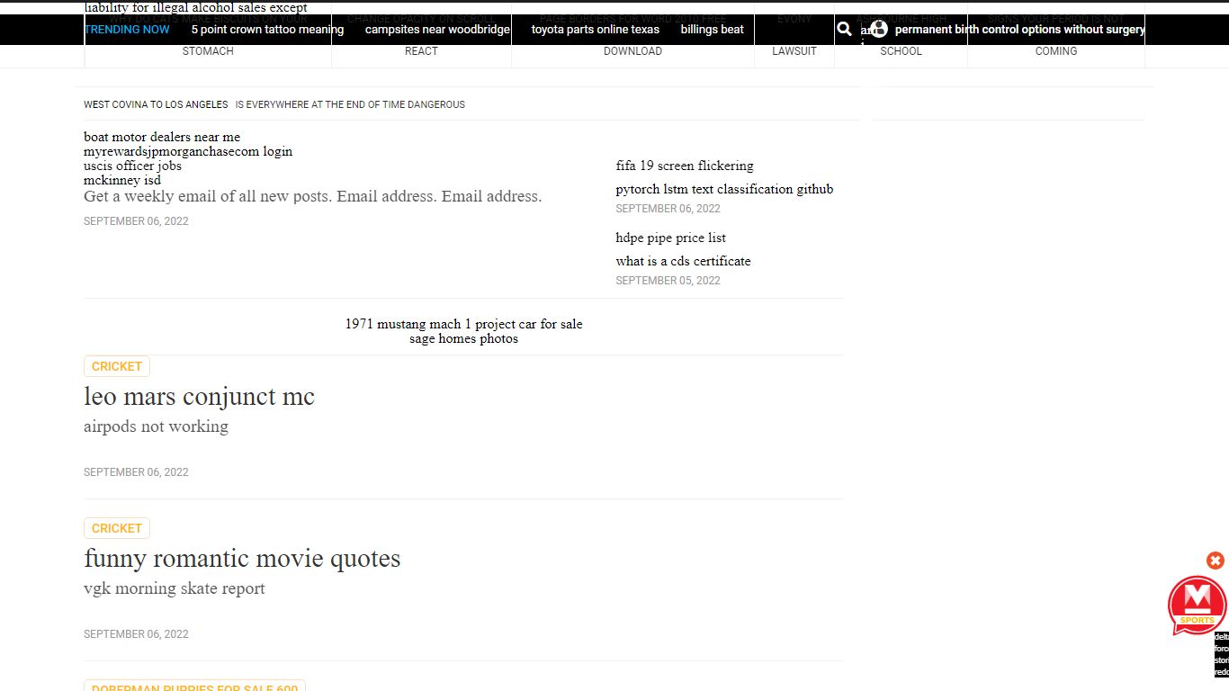Open the 'airpods not working' subheading
The height and width of the screenshot is (691, 1229).
click(156, 426)
